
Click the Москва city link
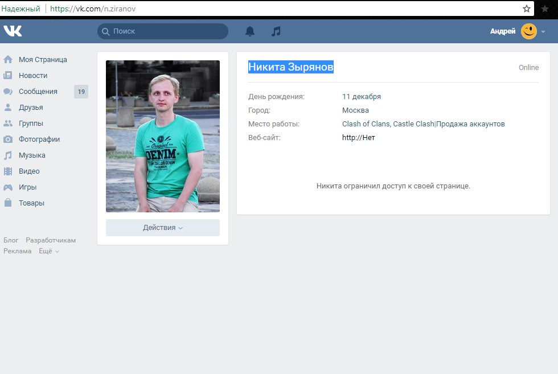pos(355,110)
